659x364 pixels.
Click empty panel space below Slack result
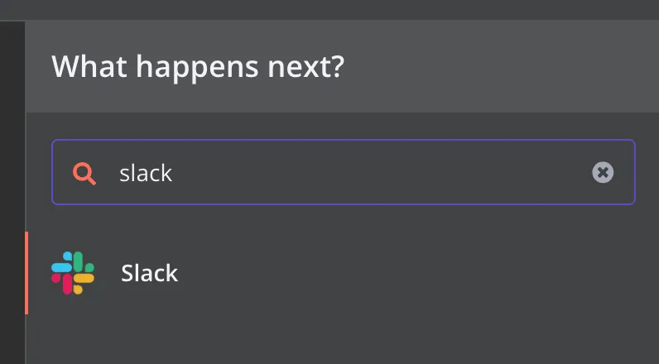(x=342, y=339)
